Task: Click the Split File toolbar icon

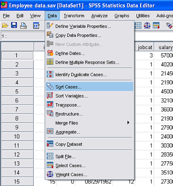Action: [138, 25]
